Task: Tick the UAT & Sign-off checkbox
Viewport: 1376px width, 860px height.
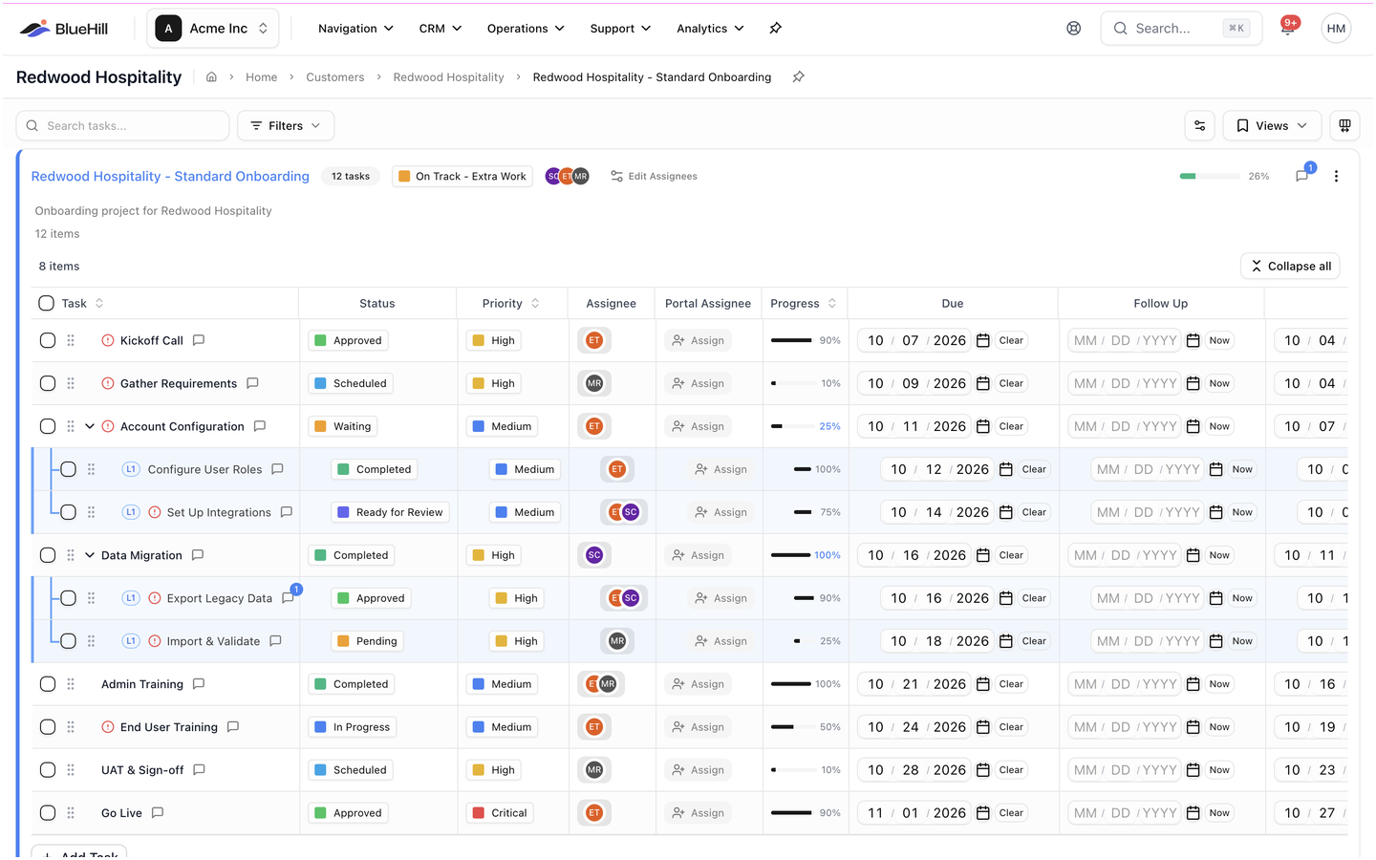Action: 48,770
